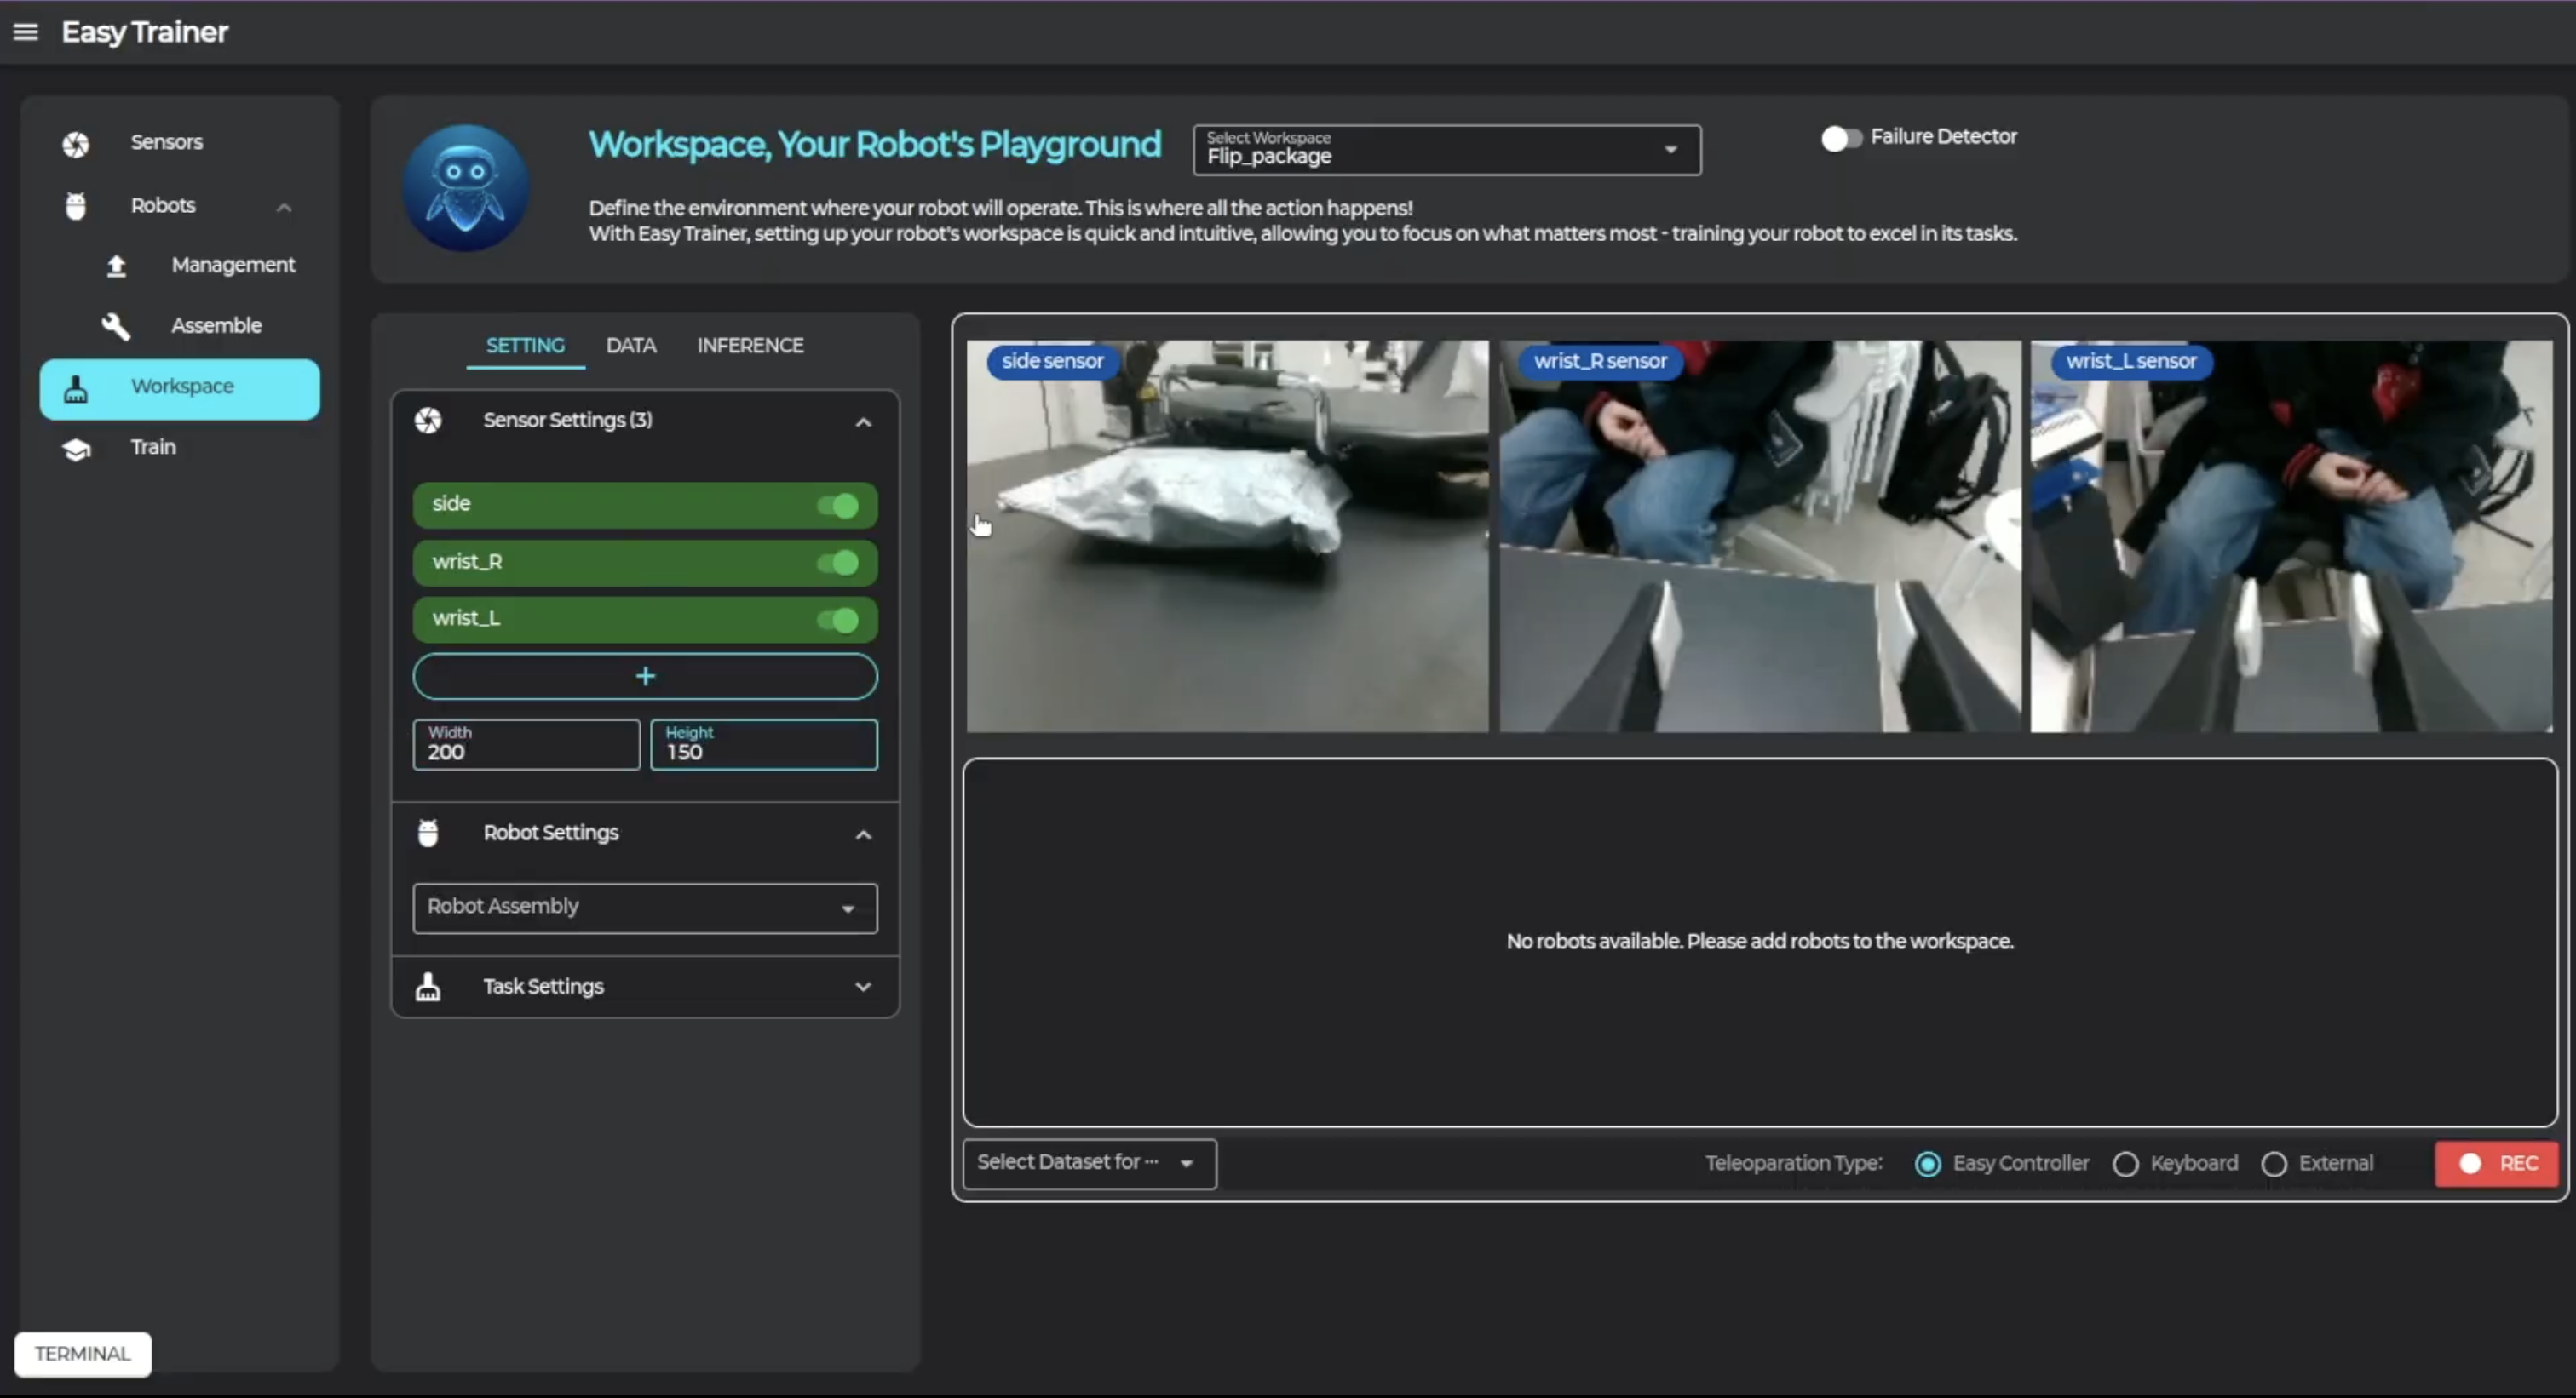Viewport: 2576px width, 1398px height.
Task: Switch to the INFERENCE tab
Action: (x=750, y=346)
